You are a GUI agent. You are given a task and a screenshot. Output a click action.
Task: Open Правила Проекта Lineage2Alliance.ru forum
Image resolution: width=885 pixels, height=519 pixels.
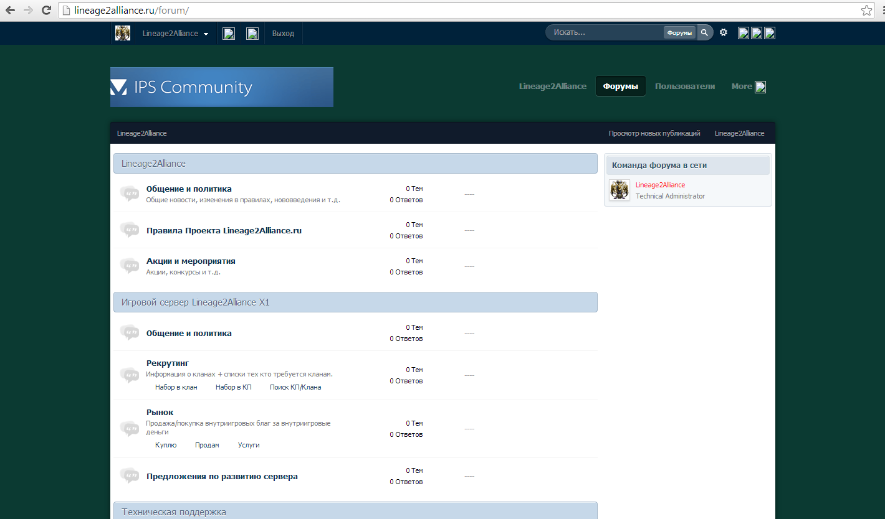(x=224, y=230)
